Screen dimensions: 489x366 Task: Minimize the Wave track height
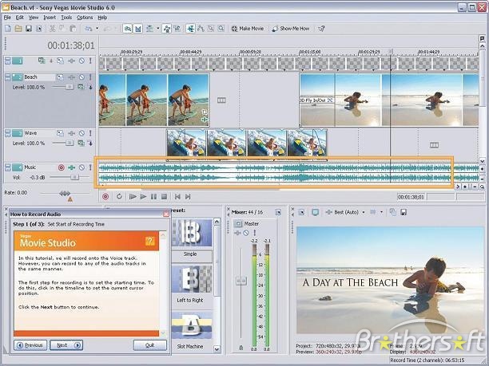[x=7, y=132]
